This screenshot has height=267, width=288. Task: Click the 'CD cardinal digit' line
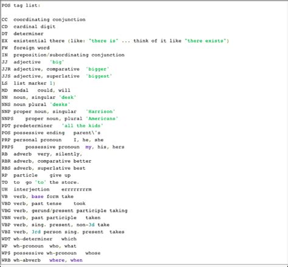pyautogui.click(x=29, y=27)
